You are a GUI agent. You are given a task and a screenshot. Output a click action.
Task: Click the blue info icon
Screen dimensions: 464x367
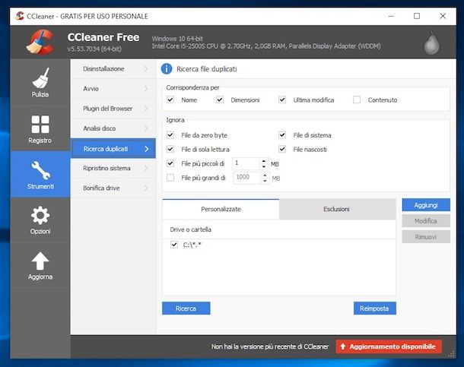click(x=167, y=69)
